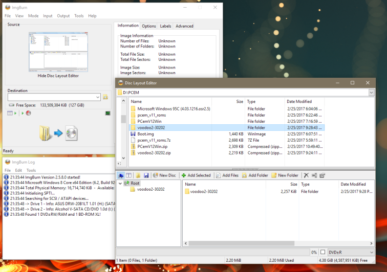Open the DVD±R media type dropdown
387x272 pixels.
(372, 252)
